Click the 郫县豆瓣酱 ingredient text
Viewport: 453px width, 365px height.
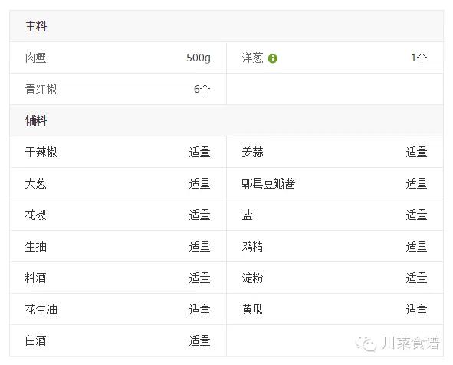point(268,183)
